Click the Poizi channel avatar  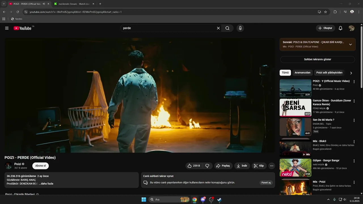(x=9, y=166)
